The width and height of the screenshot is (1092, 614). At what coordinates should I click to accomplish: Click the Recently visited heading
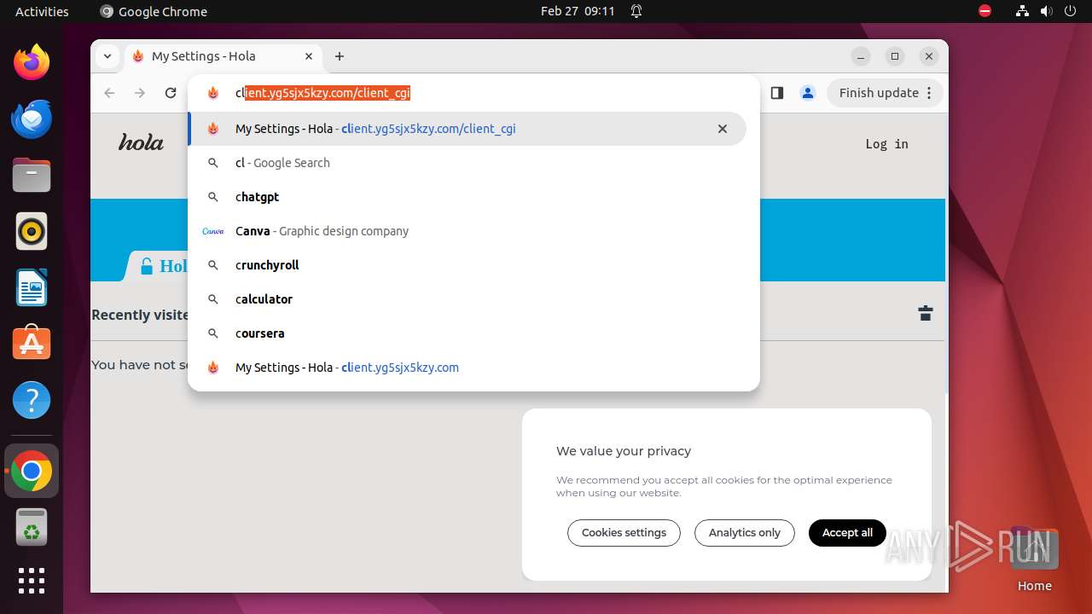[140, 315]
